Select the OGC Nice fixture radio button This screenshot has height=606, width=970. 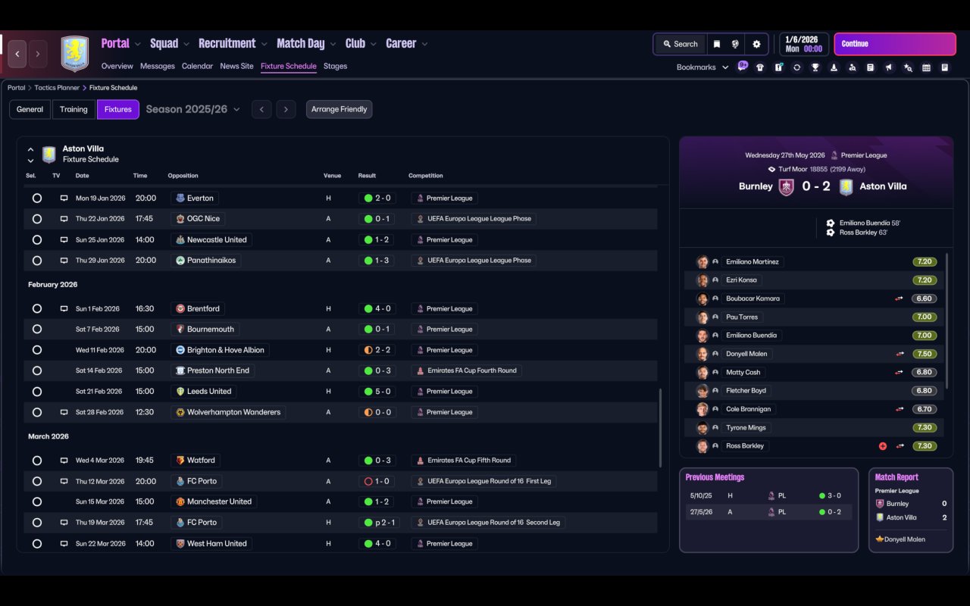click(37, 219)
